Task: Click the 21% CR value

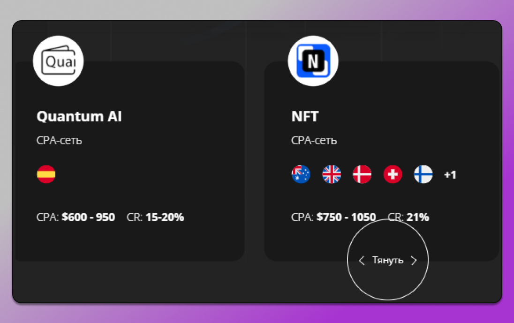Action: [x=417, y=218]
